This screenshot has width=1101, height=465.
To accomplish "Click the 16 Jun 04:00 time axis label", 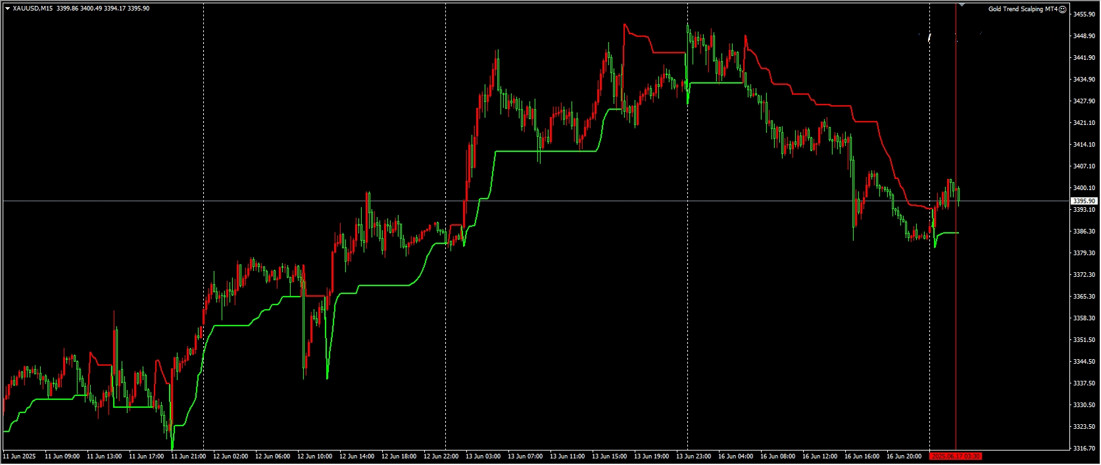I will [735, 456].
